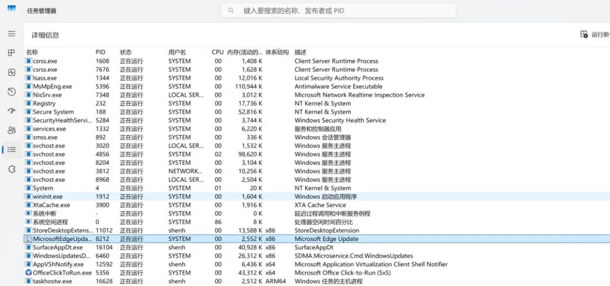Screen dimensions: 610x286
Task: Click the icon next to AppVShNotify.exe
Action: (28, 264)
